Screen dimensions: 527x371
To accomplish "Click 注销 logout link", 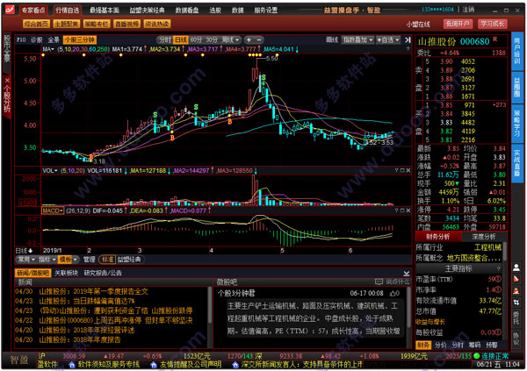I will [x=468, y=10].
